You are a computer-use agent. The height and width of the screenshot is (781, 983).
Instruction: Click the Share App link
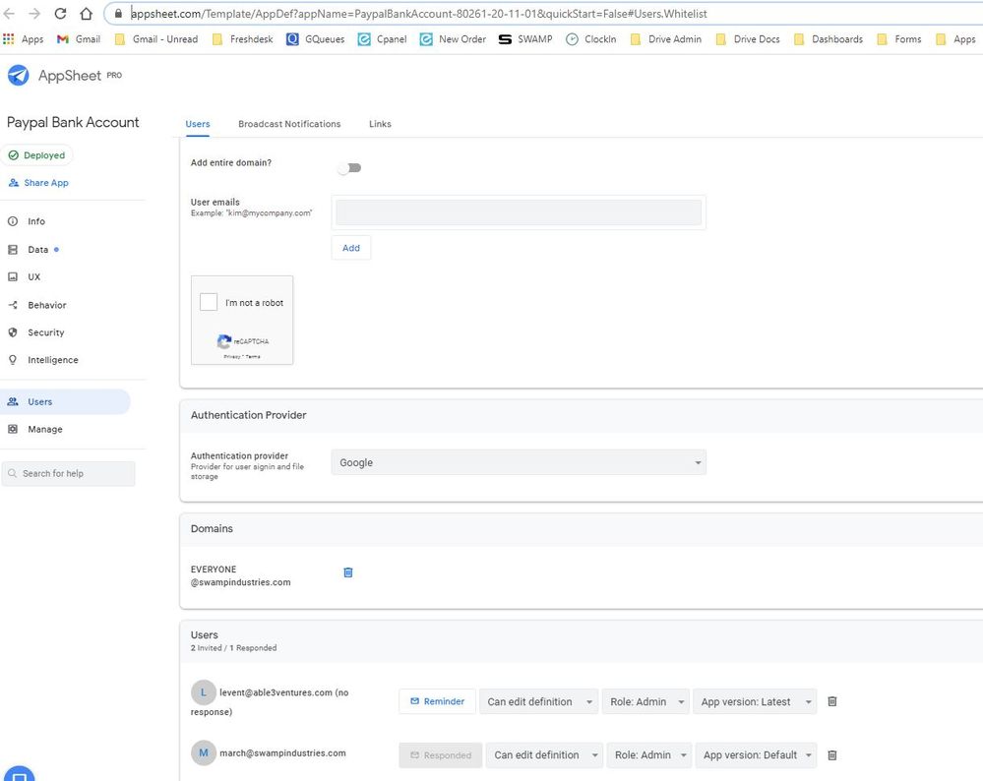click(x=39, y=183)
